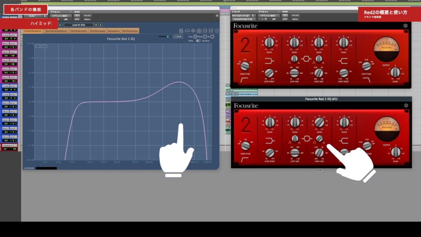Click the OUTPUT gain knob in Red 2 EQ (#1)
421x237 pixels.
point(396,152)
